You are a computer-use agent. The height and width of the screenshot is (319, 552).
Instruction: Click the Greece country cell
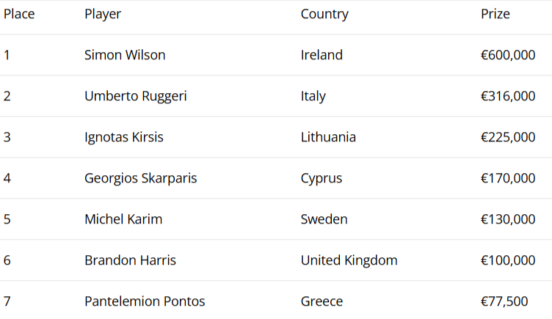click(x=322, y=301)
